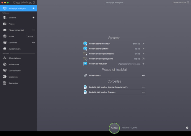The height and width of the screenshot is (136, 191).
Task: Toggle checkmark for Fichiers cache utilisateur
Action: coord(144,44)
